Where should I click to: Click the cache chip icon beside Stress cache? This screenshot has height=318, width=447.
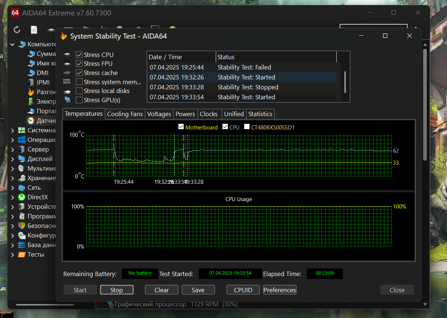point(67,73)
